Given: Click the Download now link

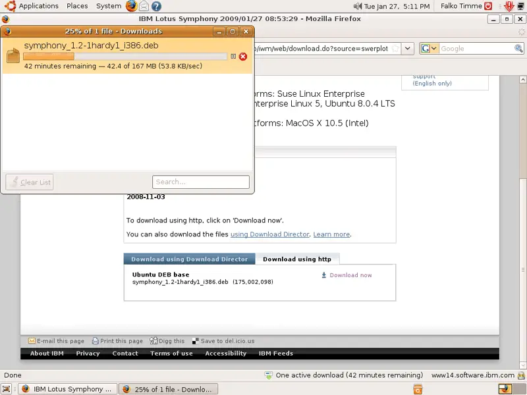Looking at the screenshot, I should pos(350,275).
